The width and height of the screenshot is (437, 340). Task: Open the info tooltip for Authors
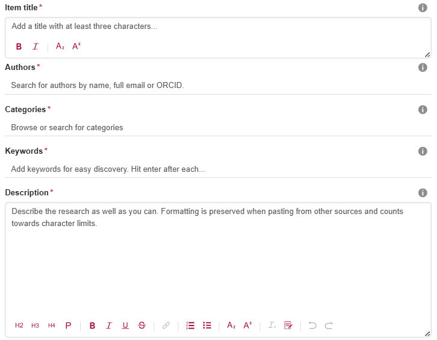pyautogui.click(x=423, y=68)
